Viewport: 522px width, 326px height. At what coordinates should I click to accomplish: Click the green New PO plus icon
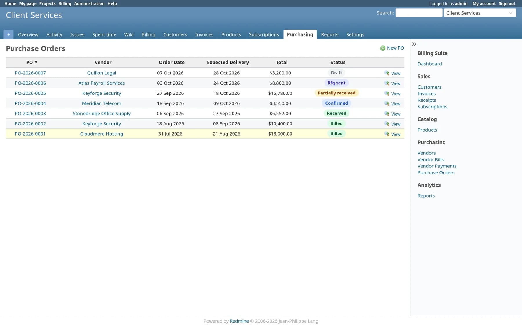(x=383, y=48)
